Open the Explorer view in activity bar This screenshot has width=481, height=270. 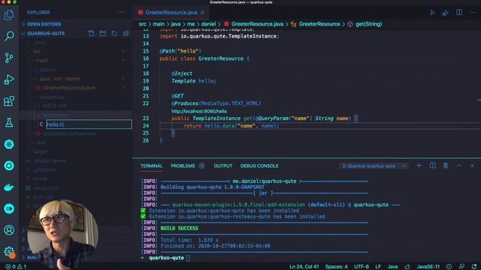[9, 15]
